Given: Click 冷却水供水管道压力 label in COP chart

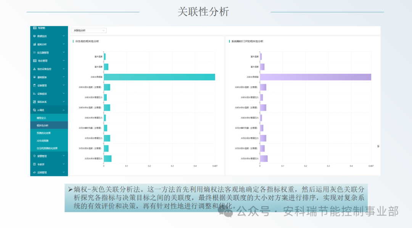Looking at the screenshot, I should coord(249,118).
